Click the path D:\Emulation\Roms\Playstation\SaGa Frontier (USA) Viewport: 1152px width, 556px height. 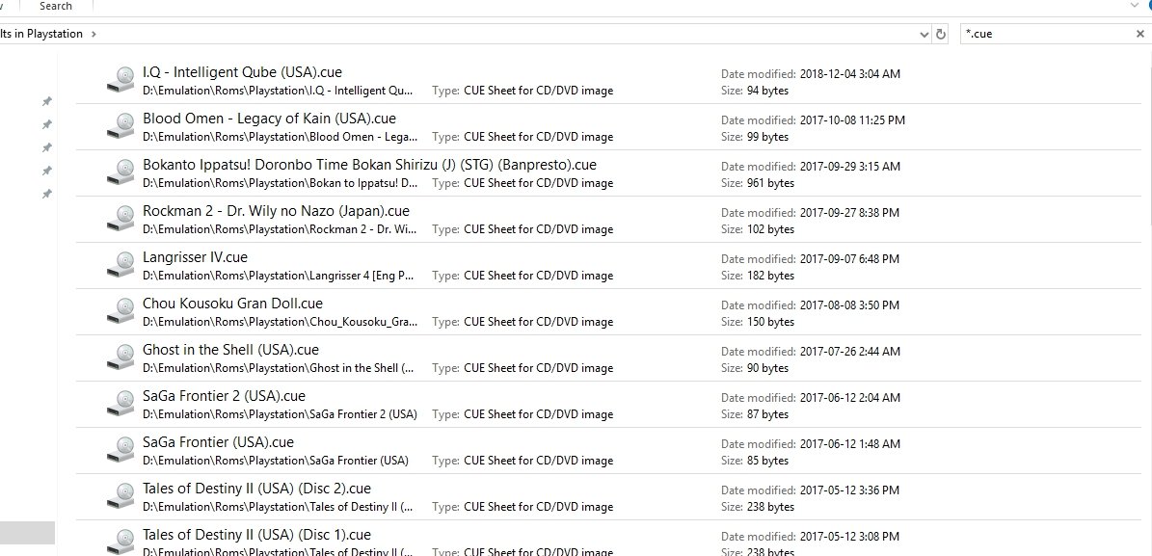coord(276,462)
